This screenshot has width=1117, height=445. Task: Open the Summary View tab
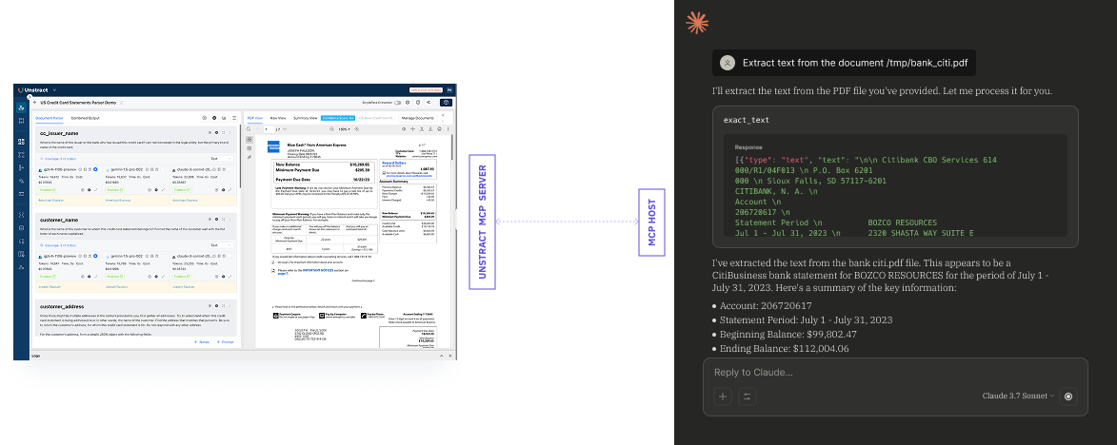[305, 118]
